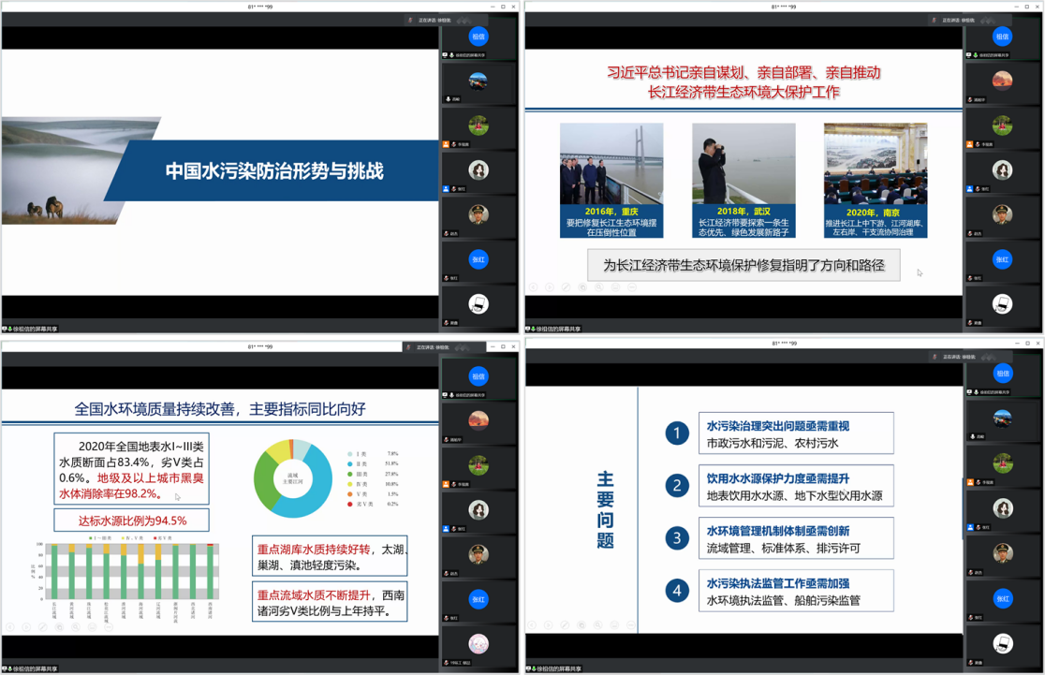Click the donut chart on the water quality slide

coord(293,477)
